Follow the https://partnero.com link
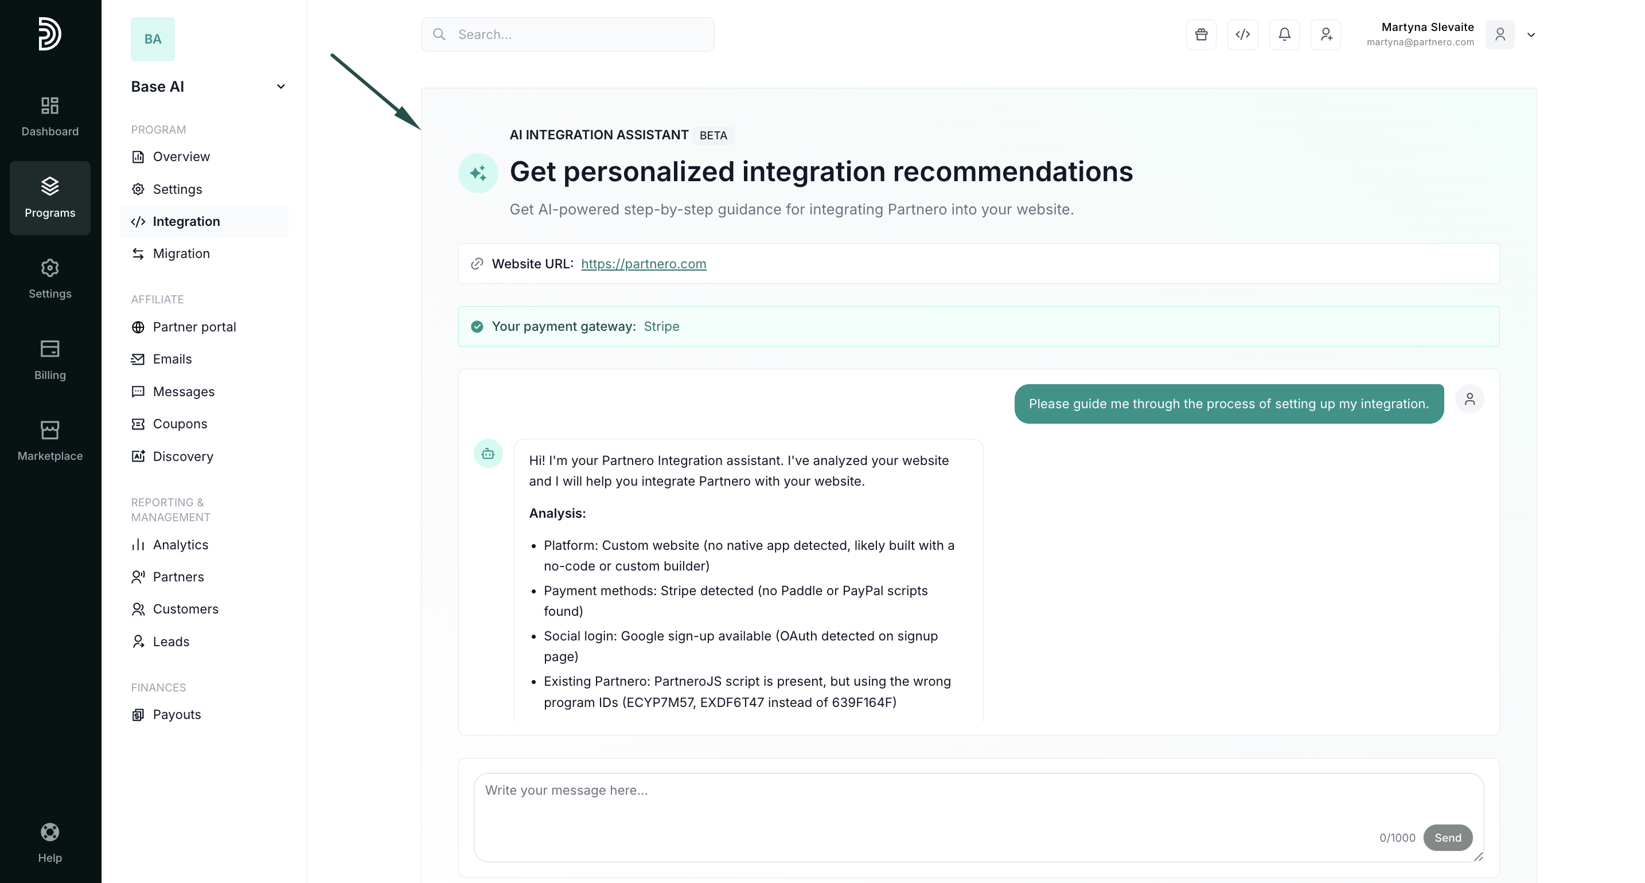Screen dimensions: 1645x883 coord(643,264)
